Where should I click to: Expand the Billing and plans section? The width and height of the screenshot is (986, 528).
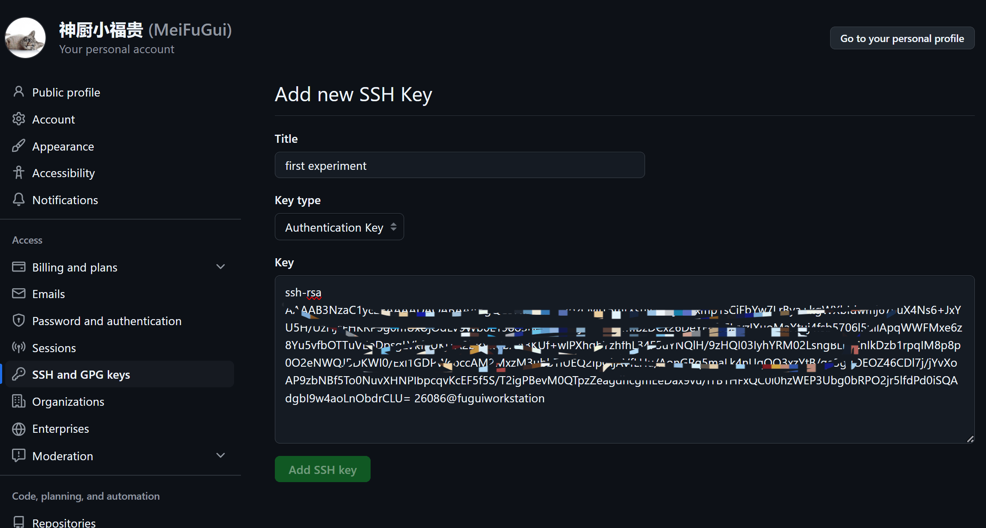[x=220, y=266]
